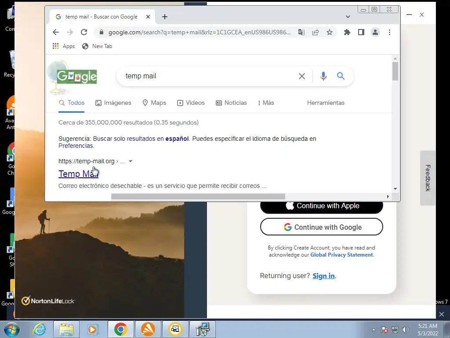Click the share page icon in address bar
This screenshot has width=450, height=338.
point(316,32)
